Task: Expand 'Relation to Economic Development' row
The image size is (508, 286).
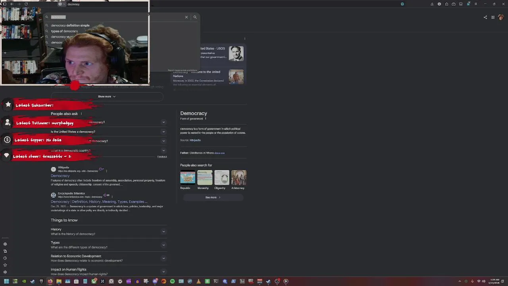Action: [x=108, y=258]
